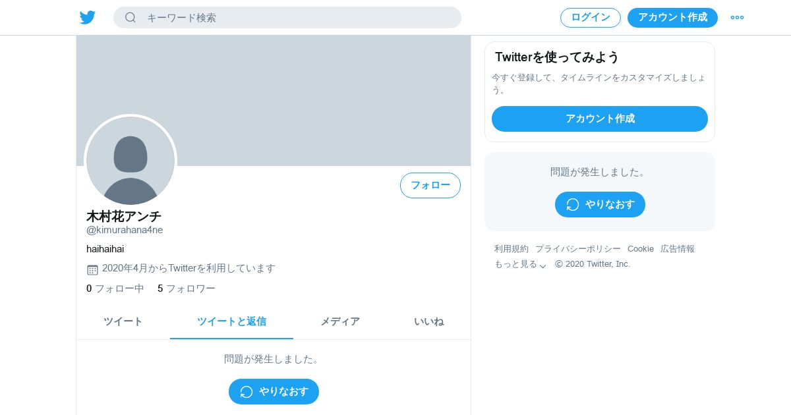Open the いいね tab

[x=428, y=322]
